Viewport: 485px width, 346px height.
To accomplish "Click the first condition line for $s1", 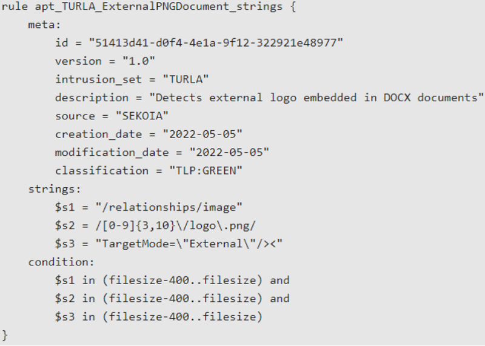I will pyautogui.click(x=172, y=280).
